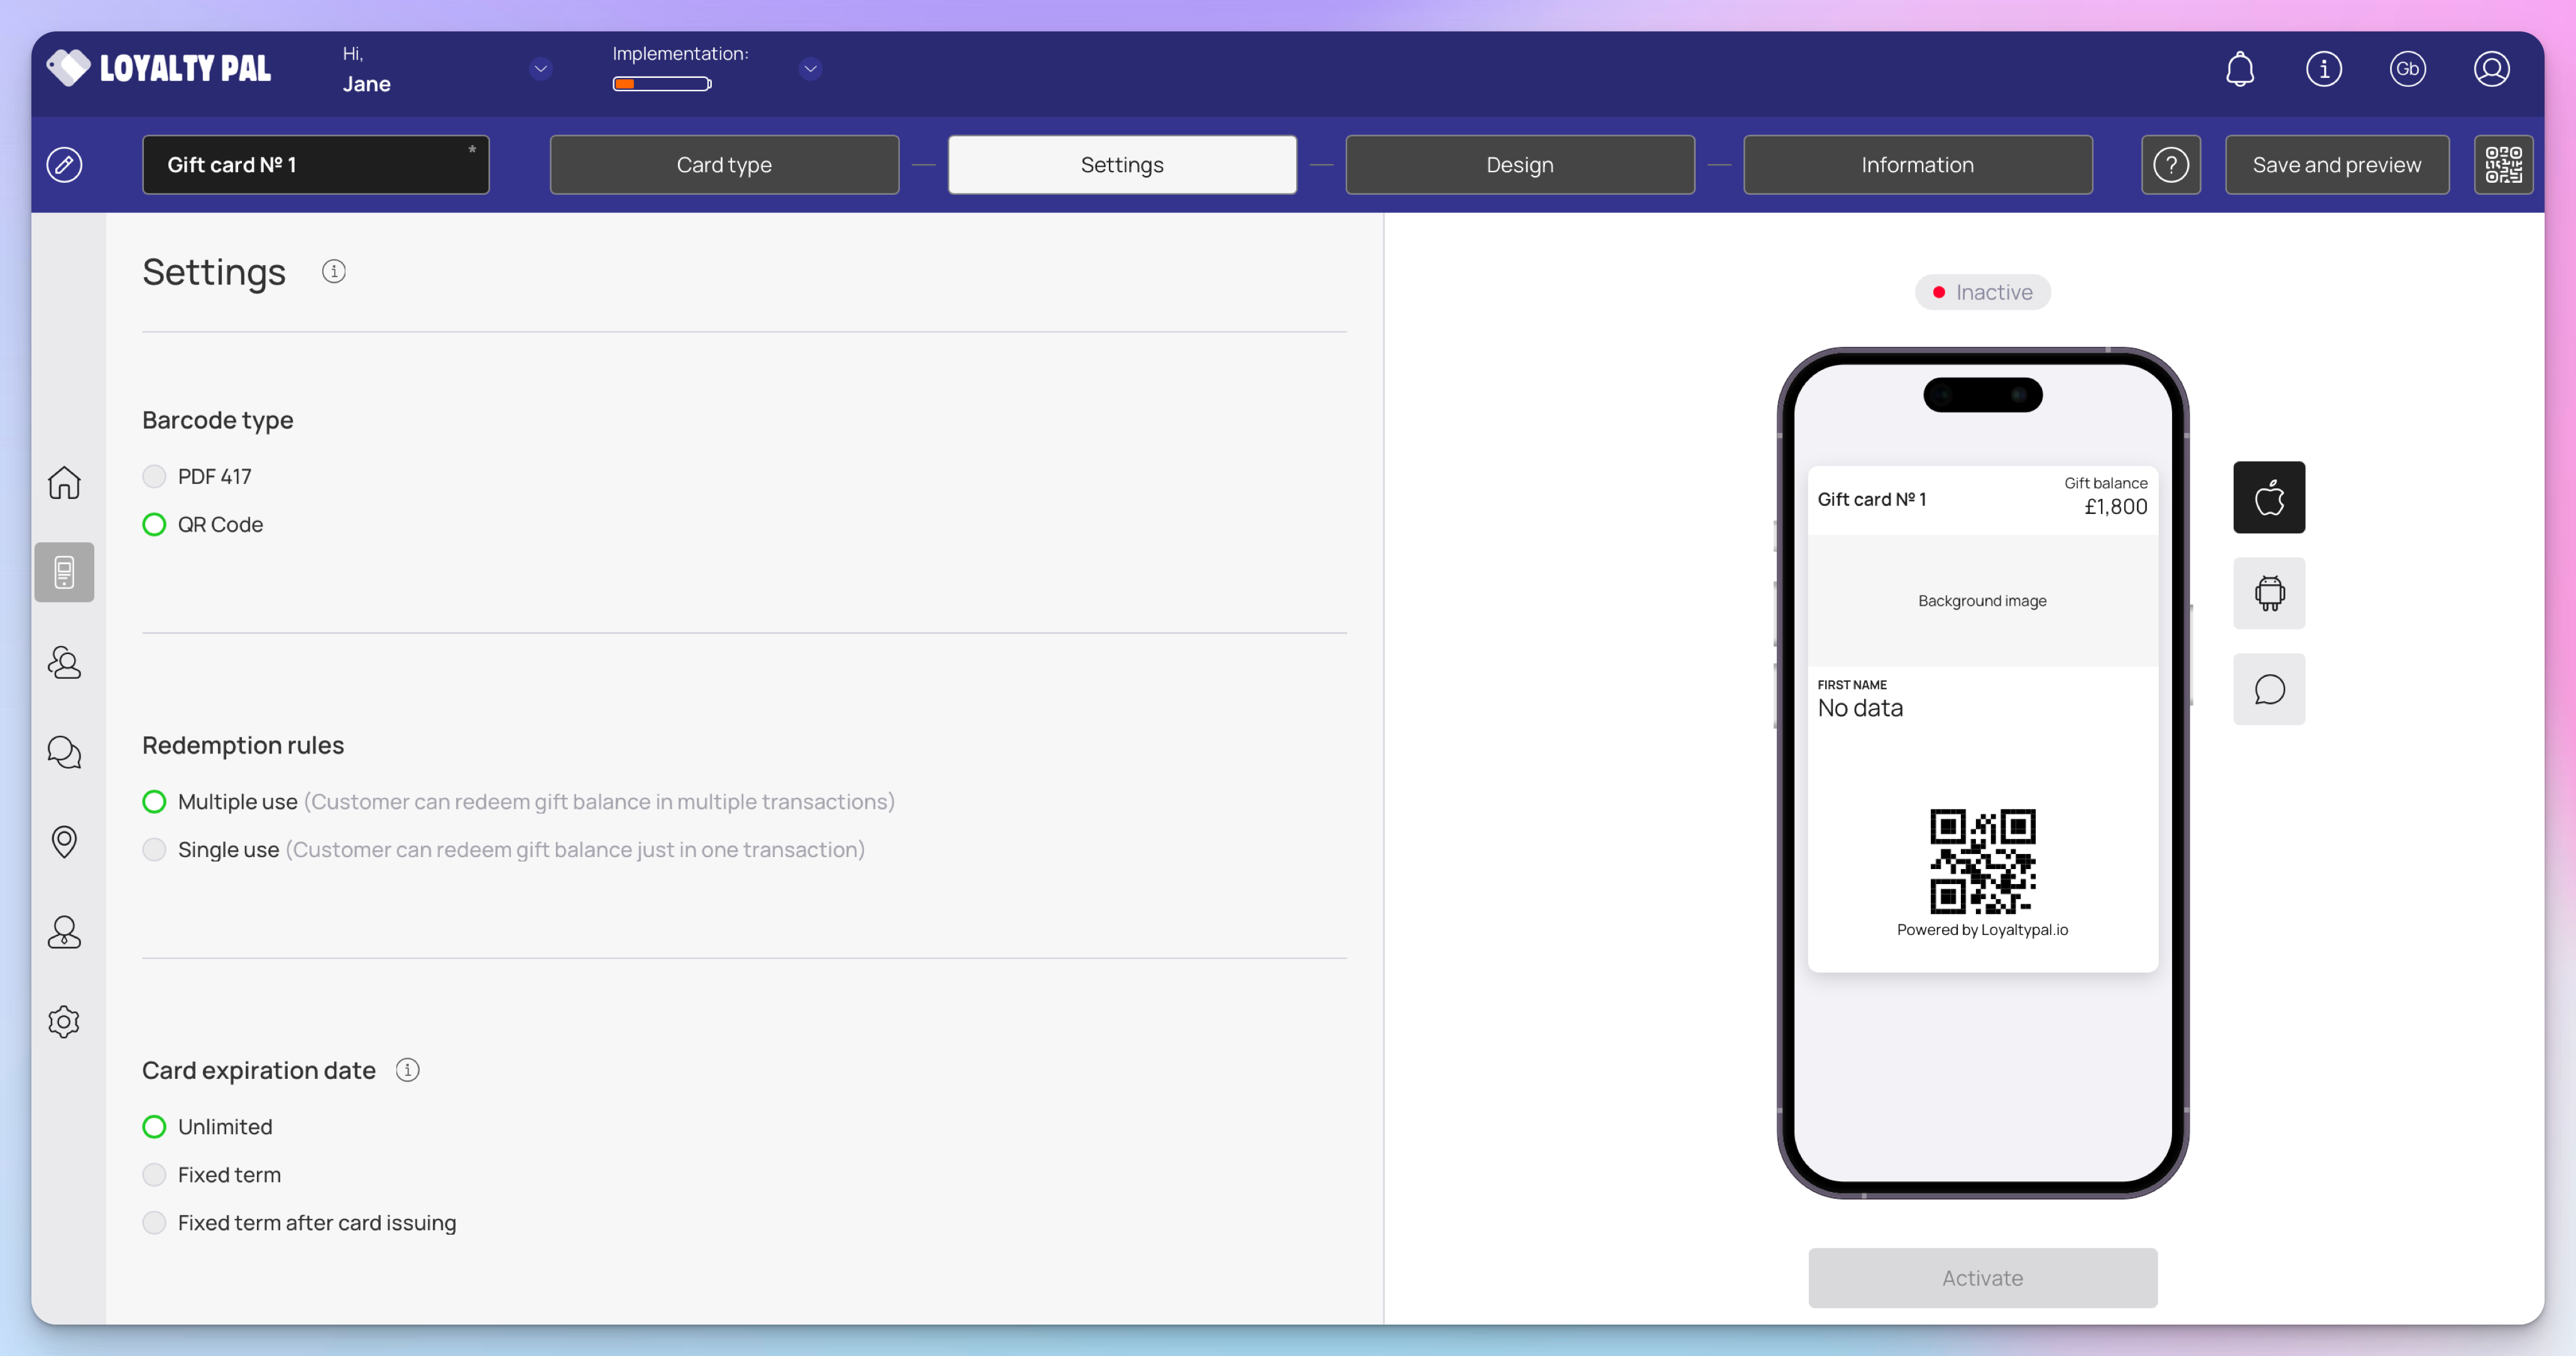Switch to the Card type tab
Image resolution: width=2576 pixels, height=1356 pixels.
(723, 165)
